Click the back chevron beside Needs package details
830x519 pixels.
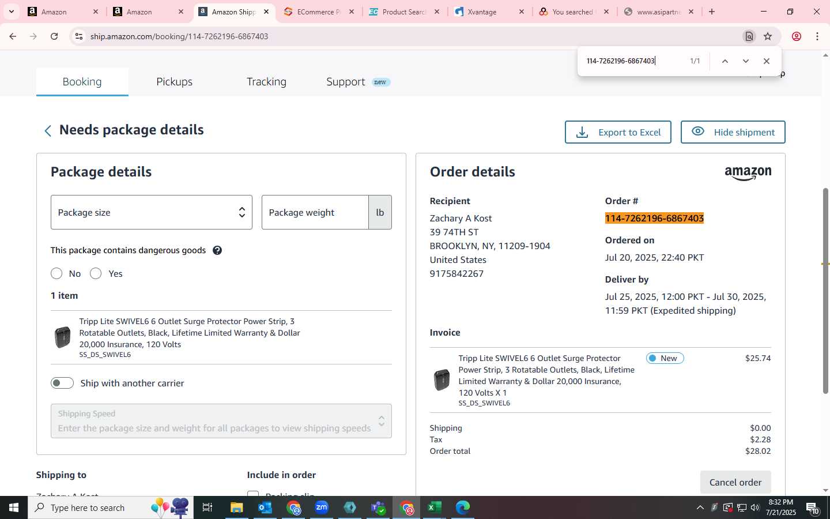[x=48, y=131]
